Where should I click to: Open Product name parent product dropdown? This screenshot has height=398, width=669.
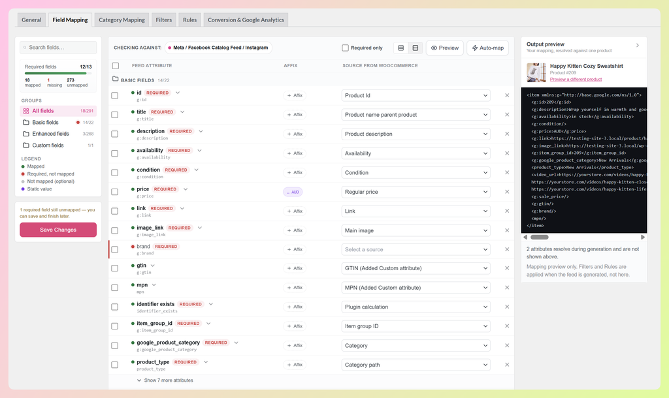click(416, 115)
